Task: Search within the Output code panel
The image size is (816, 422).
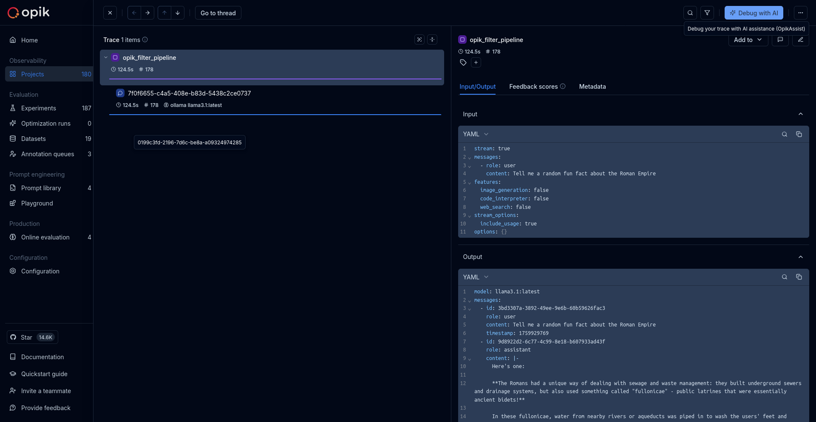Action: pyautogui.click(x=784, y=277)
